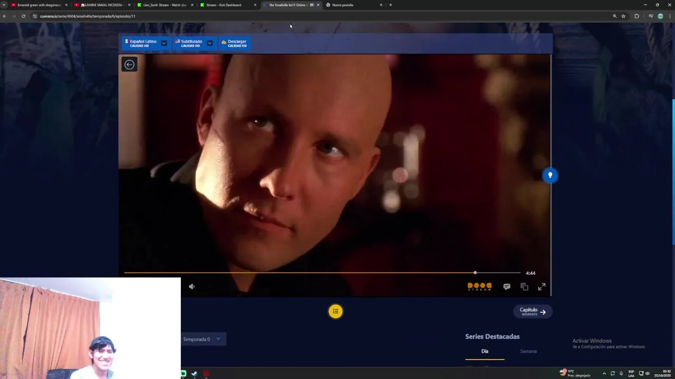The height and width of the screenshot is (379, 675).
Task: Open the weather widget showing 11°C
Action: coord(575,373)
